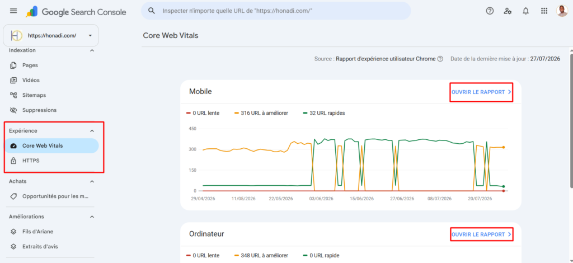
Task: Open the hamburger main menu
Action: coord(13,11)
